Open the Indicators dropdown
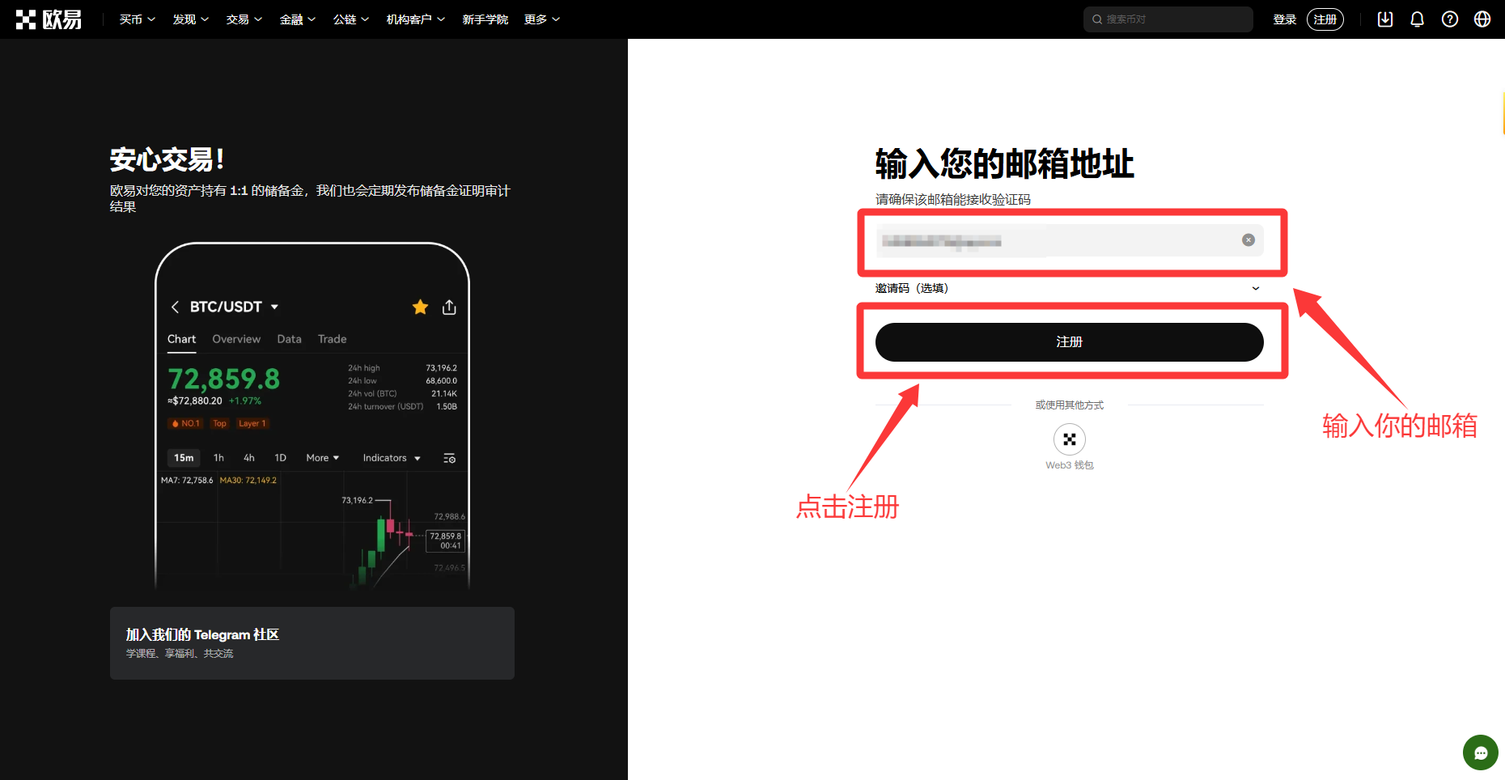 coord(392,458)
